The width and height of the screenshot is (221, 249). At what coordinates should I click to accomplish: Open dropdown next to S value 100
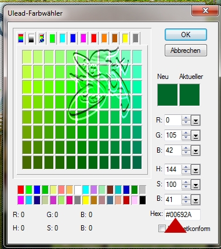(x=195, y=184)
